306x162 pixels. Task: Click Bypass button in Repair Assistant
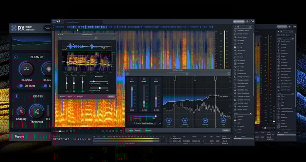tap(20, 136)
